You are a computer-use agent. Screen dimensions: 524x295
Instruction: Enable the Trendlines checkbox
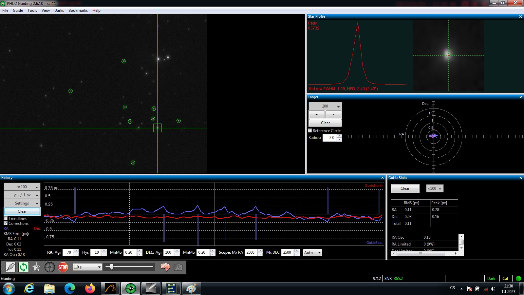(6, 218)
